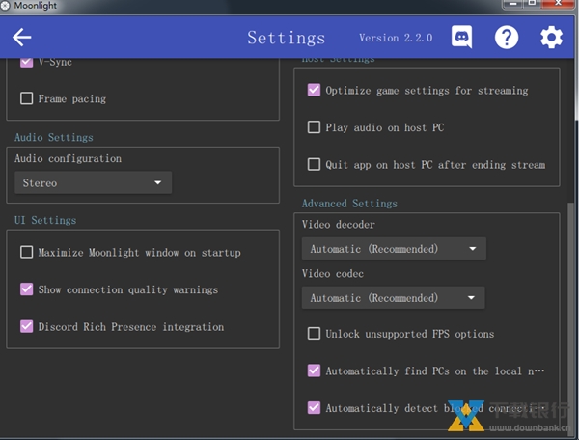Uncheck Automatically find PCs on local network

(314, 371)
